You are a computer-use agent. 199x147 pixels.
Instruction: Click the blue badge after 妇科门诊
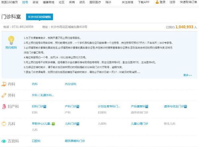[x=45, y=106]
